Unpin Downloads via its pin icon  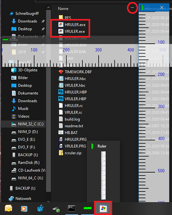(43, 21)
